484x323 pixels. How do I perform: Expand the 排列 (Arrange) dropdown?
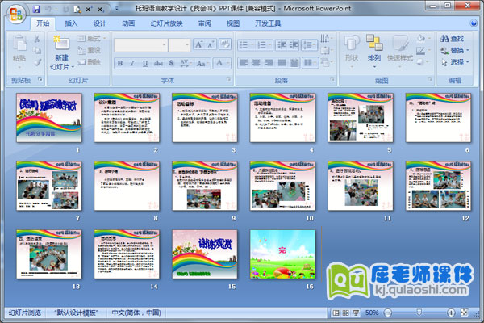click(x=374, y=50)
